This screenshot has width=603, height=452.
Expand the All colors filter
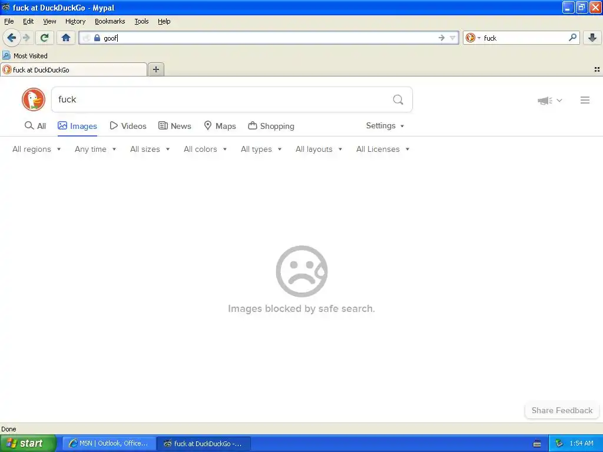(x=205, y=149)
